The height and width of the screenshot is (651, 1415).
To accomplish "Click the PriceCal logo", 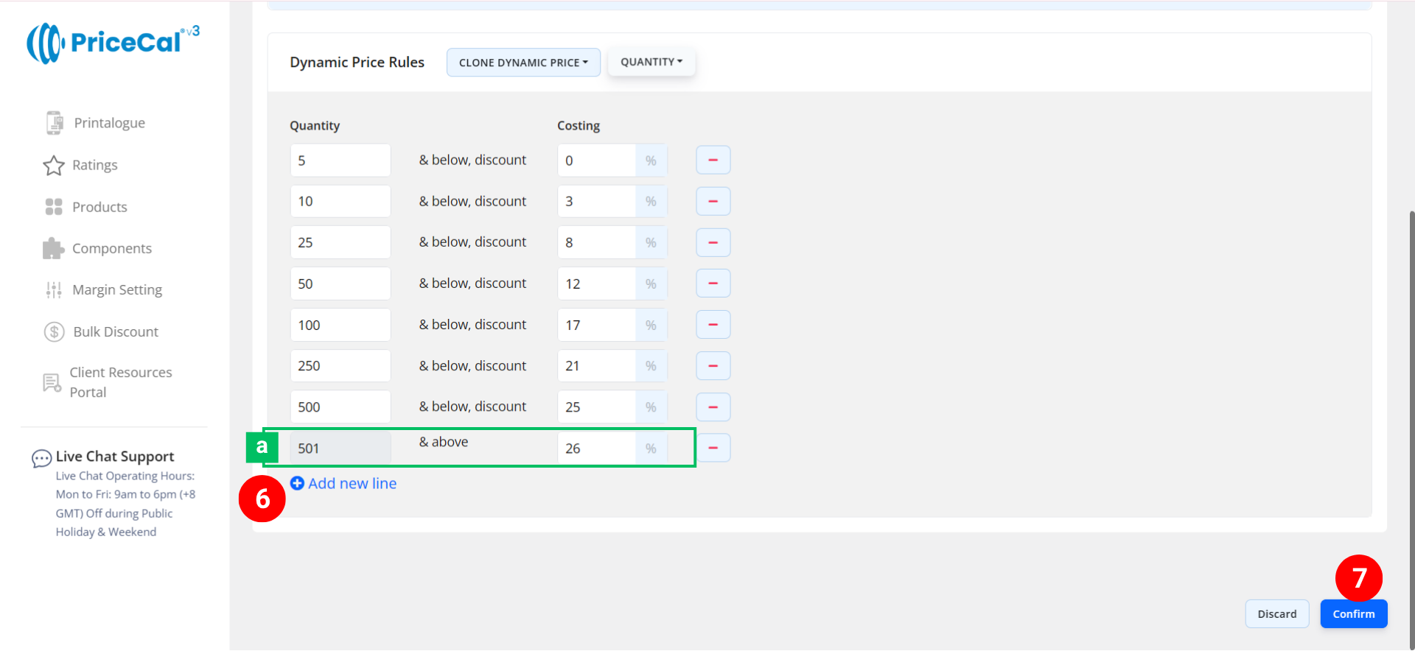I will (x=113, y=43).
